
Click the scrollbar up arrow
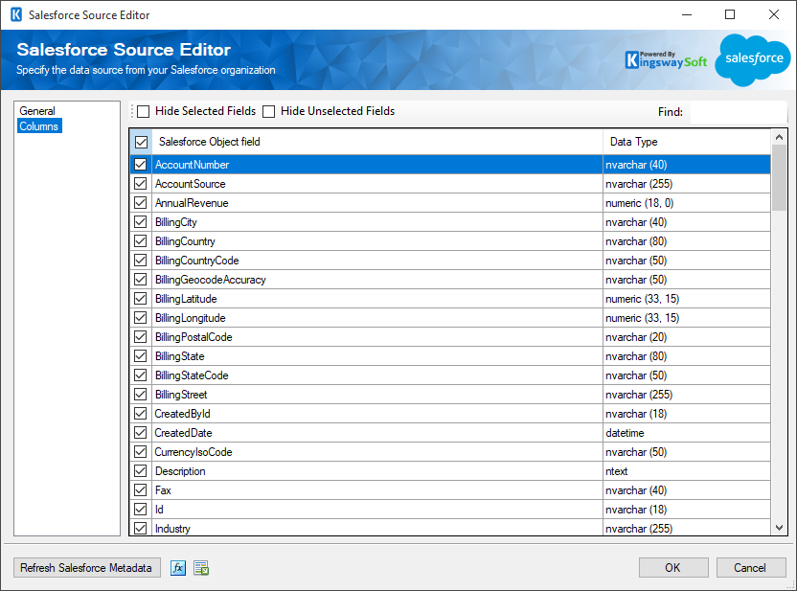tap(779, 137)
